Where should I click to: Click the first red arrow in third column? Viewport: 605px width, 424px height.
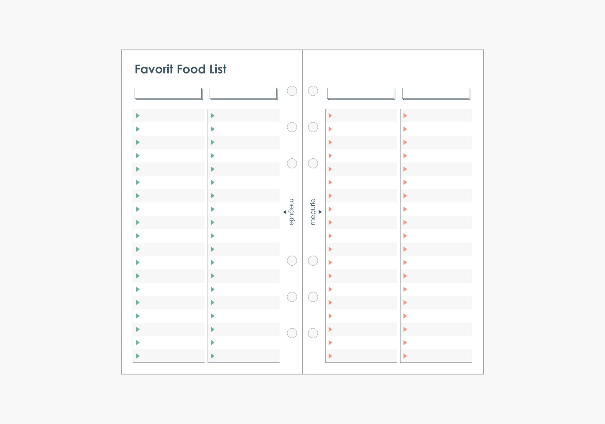(x=330, y=116)
